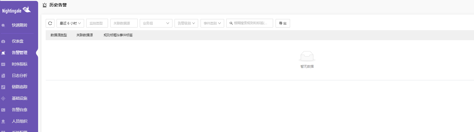Image resolution: width=474 pixels, height=132 pixels.
Task: Select 告警管理 in the sidebar
Action: click(x=20, y=53)
